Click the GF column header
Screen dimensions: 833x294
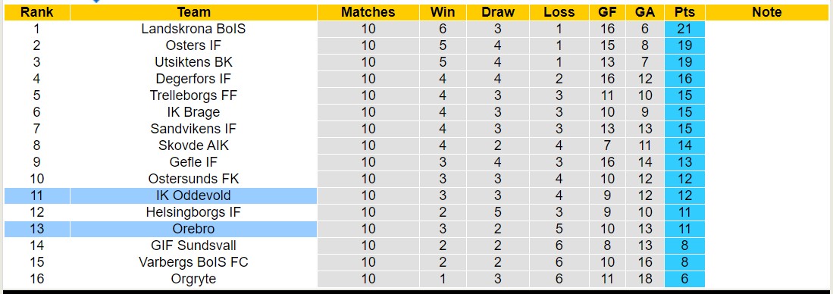point(607,12)
